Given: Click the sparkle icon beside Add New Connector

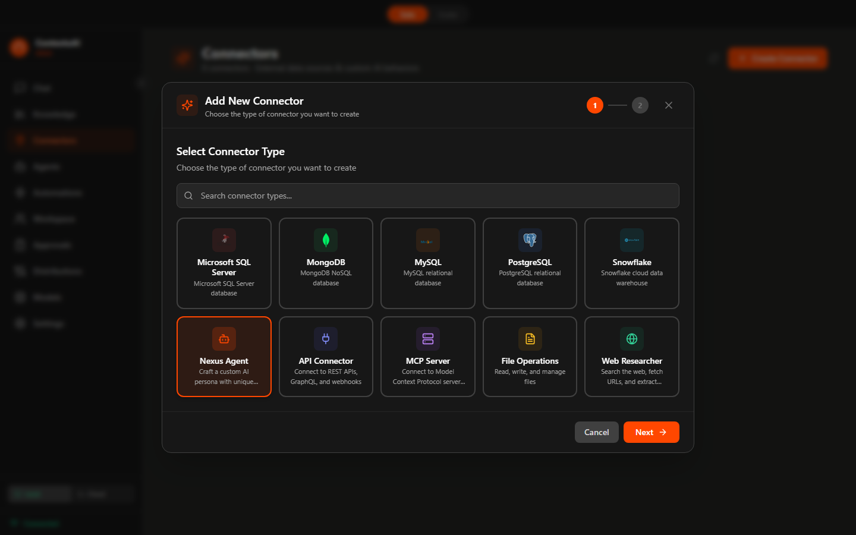Looking at the screenshot, I should tap(187, 105).
